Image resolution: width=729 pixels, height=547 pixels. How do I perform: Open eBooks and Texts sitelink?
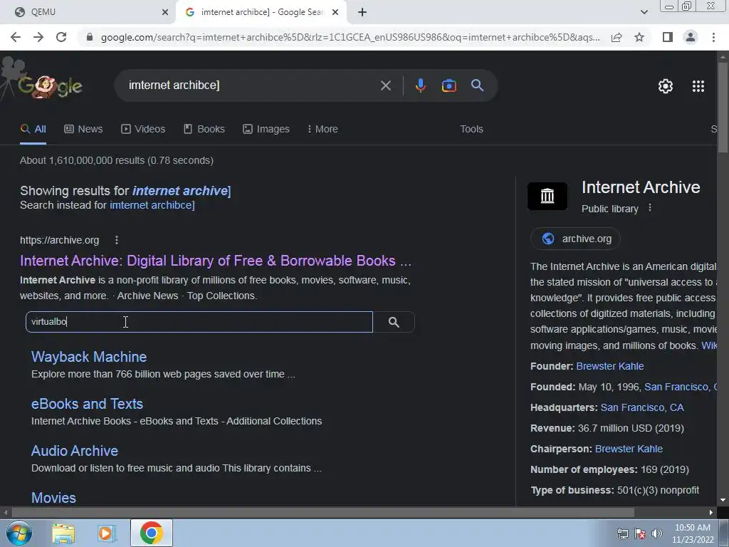[87, 404]
